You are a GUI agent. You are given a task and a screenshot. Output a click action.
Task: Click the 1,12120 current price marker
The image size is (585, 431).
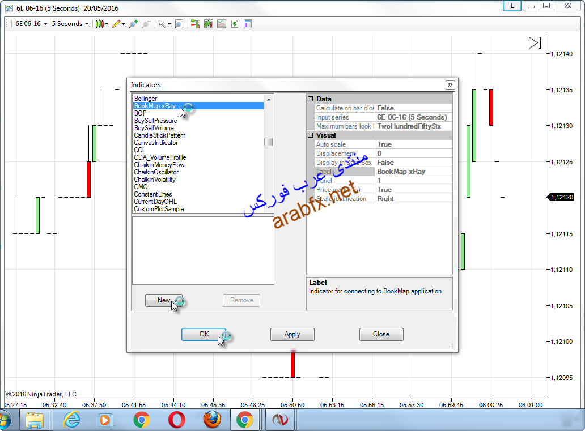[x=561, y=197]
